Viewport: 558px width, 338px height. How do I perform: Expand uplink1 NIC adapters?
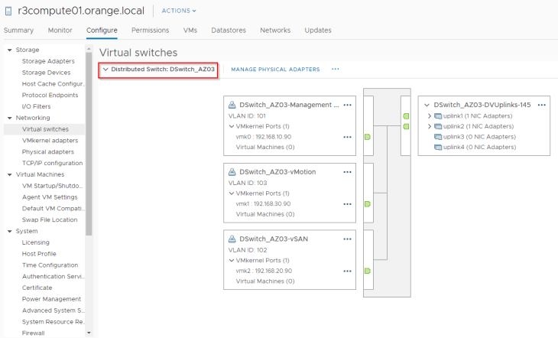(x=429, y=116)
